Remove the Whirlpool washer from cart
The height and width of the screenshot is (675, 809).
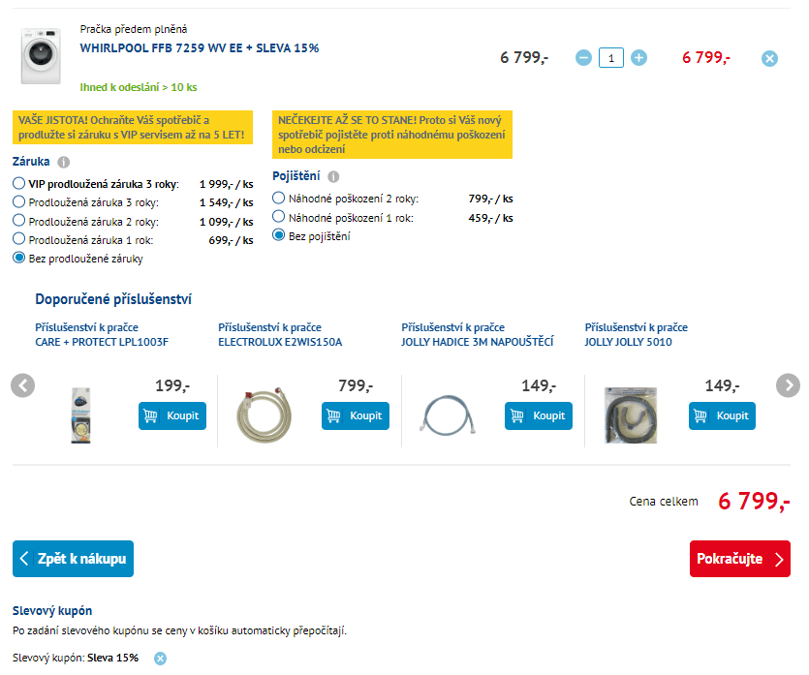[x=769, y=58]
